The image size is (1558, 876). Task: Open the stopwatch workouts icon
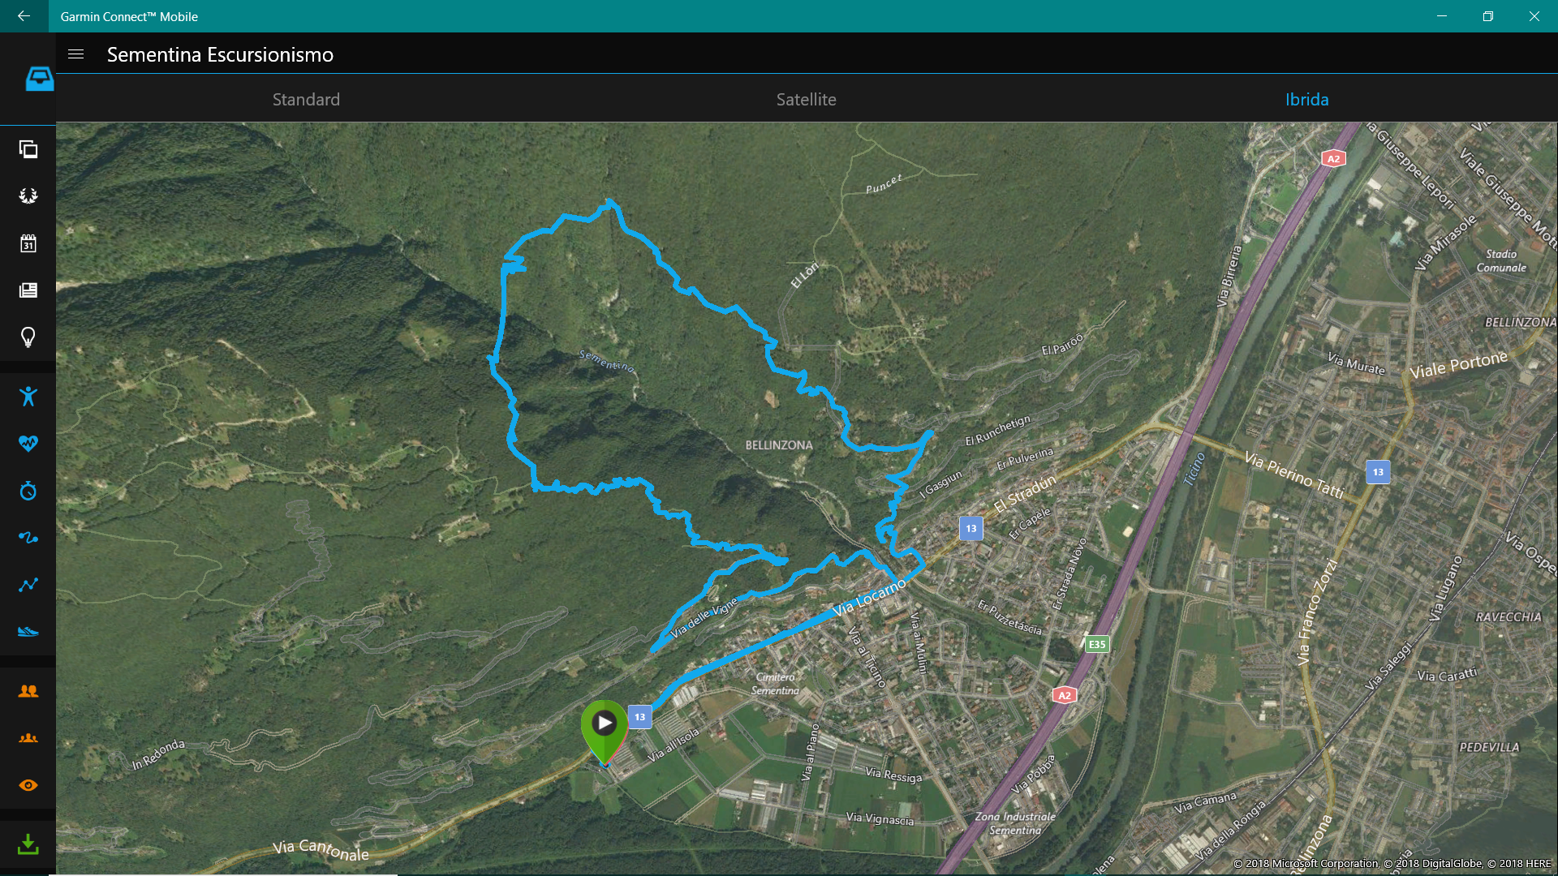tap(28, 490)
